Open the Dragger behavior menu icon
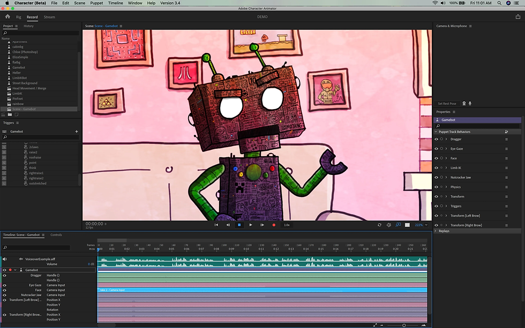 click(506, 140)
